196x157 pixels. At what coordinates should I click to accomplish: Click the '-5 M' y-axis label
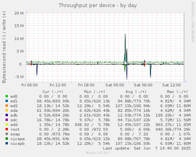tap(19, 77)
